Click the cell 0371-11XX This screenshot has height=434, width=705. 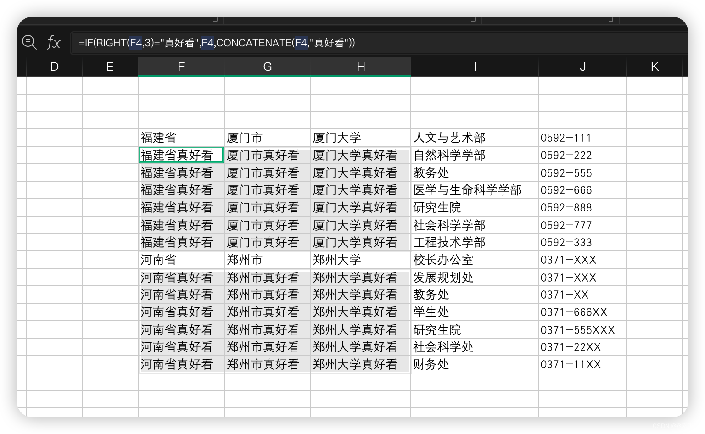click(582, 364)
